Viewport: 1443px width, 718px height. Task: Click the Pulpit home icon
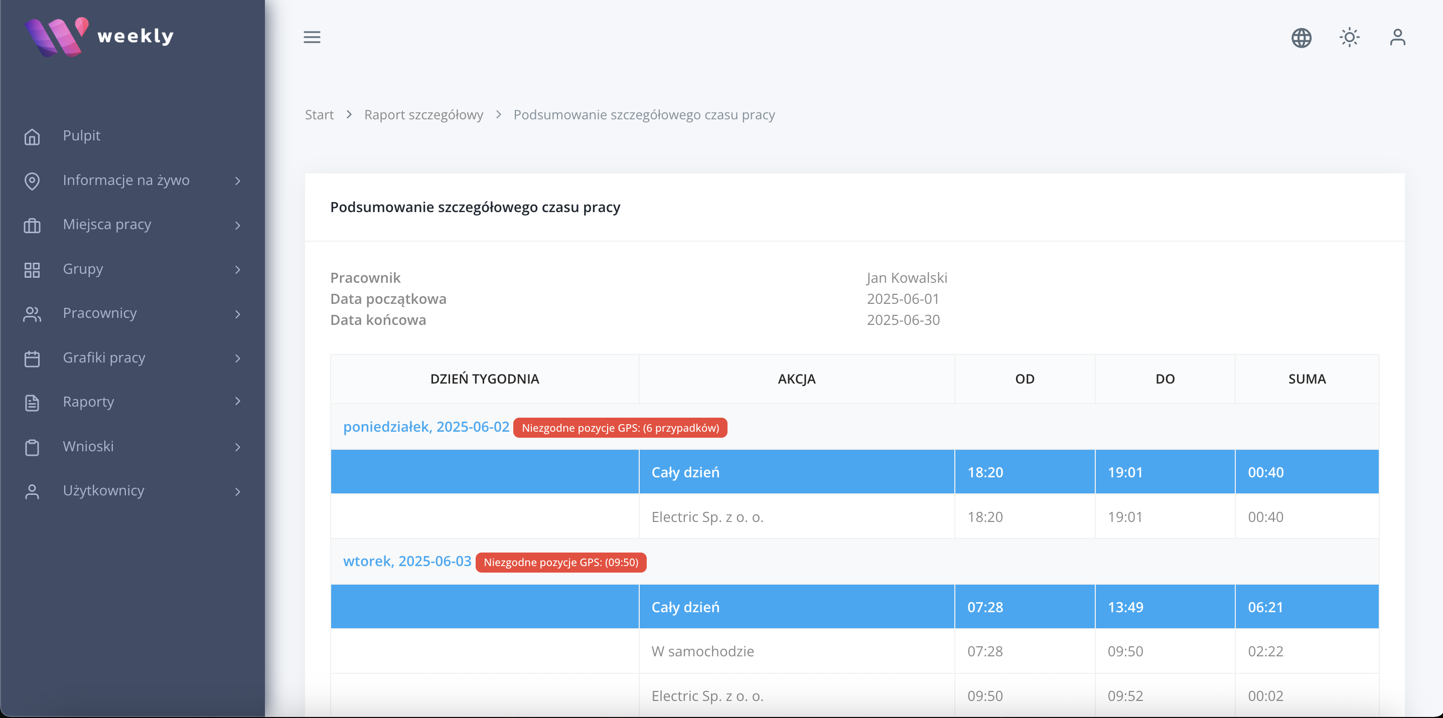(32, 136)
